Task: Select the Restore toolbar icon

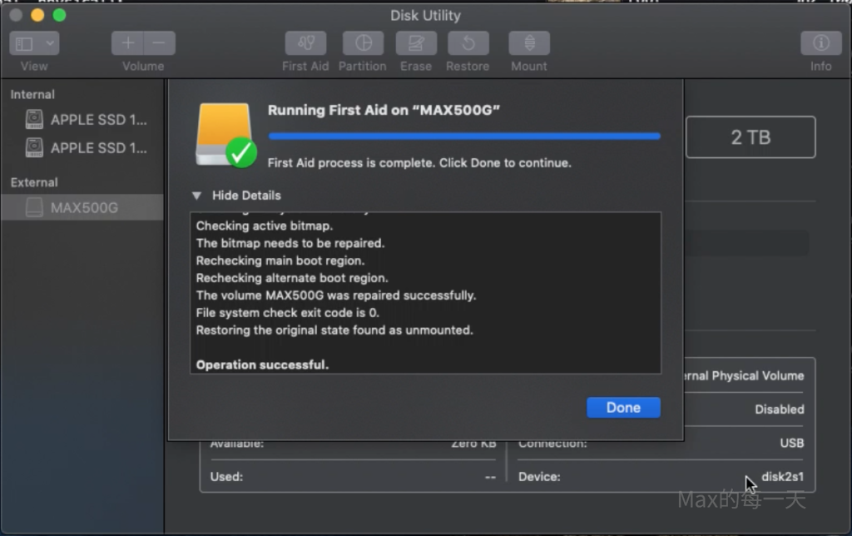Action: 468,43
